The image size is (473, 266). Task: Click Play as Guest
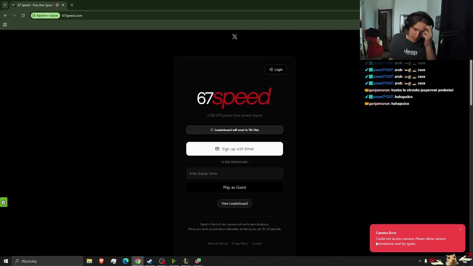tap(235, 187)
